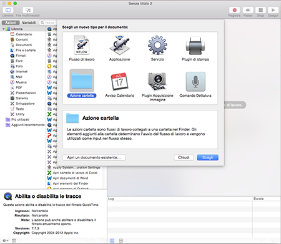This screenshot has height=244, width=281.
Task: Select Presentazioni category in library
Action: (x=26, y=93)
